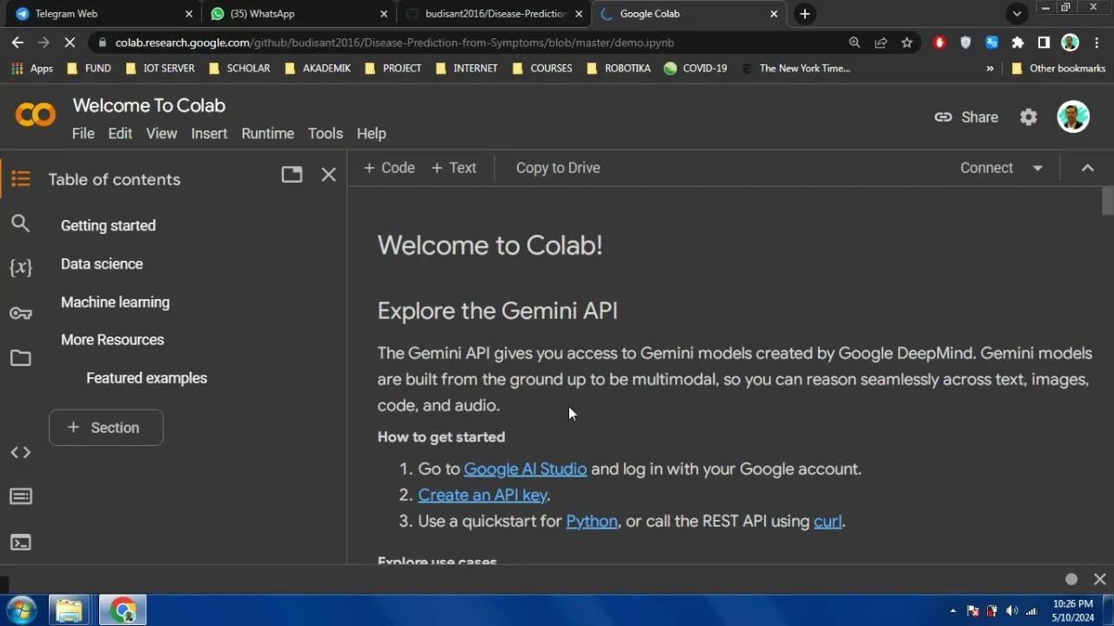Open the Connect dropdown arrow
The height and width of the screenshot is (626, 1114).
[x=1037, y=168]
